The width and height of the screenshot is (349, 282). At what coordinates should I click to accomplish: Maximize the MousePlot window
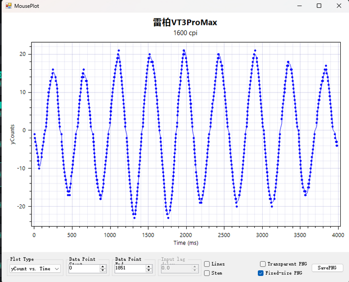319,6
